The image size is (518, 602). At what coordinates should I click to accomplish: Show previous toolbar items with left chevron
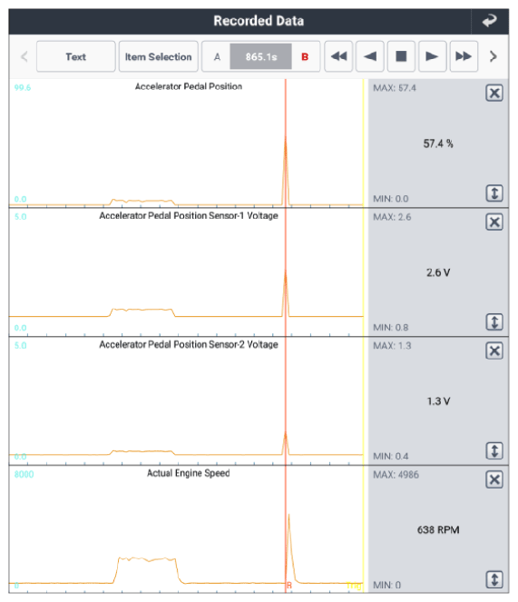pyautogui.click(x=24, y=56)
